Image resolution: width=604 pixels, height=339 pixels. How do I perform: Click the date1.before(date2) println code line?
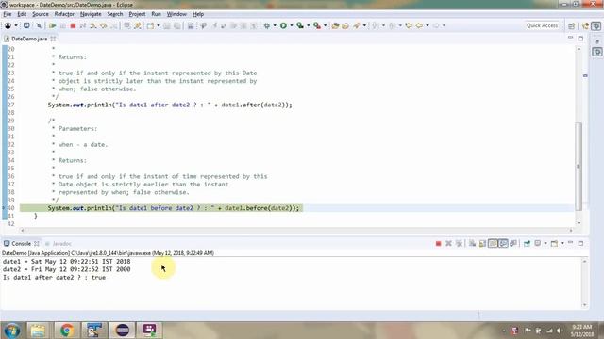(x=174, y=208)
